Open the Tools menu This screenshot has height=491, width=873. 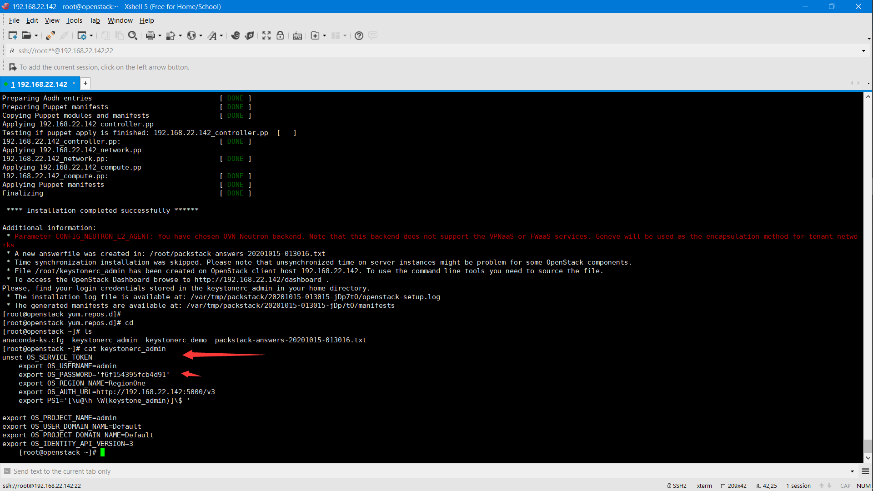click(74, 20)
